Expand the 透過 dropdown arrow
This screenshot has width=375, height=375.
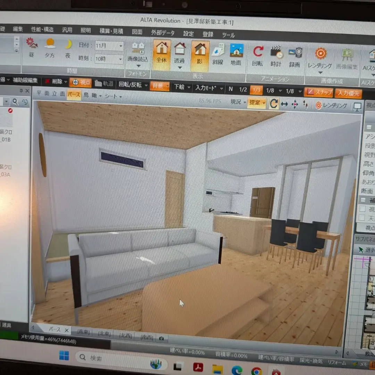pyautogui.click(x=180, y=68)
